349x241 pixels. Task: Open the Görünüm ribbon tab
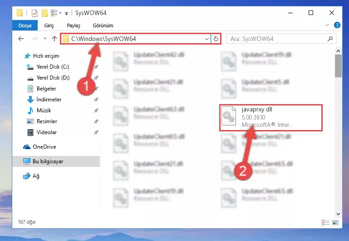pos(103,25)
